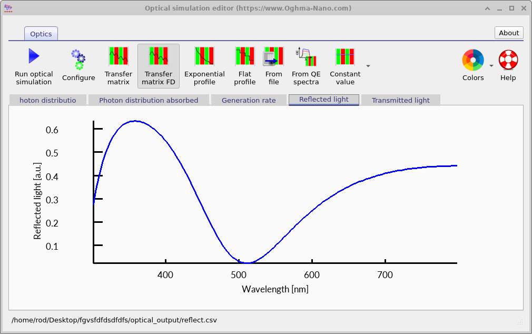
Task: Select the Transfer matrix FD method
Action: [158, 66]
